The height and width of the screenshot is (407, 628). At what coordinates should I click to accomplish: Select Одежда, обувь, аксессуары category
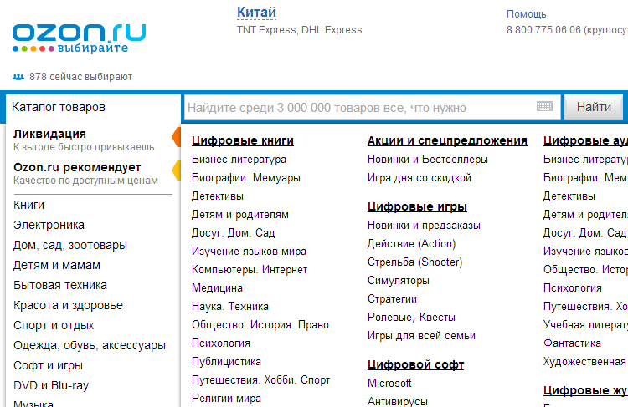pos(90,345)
